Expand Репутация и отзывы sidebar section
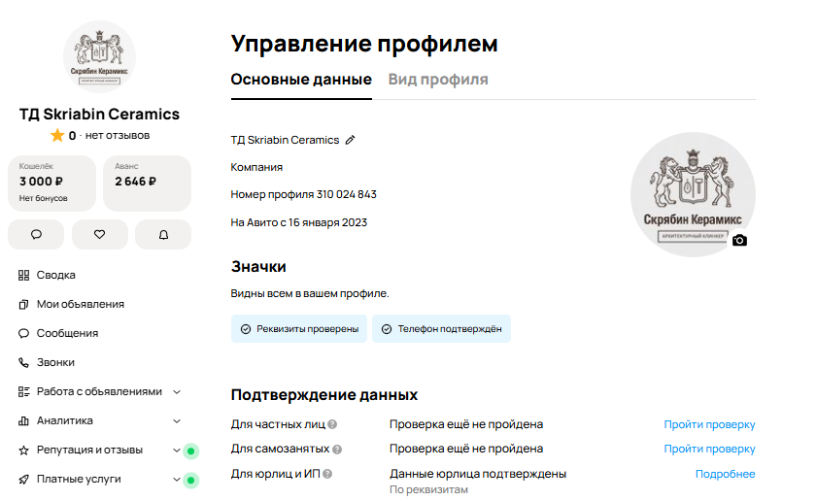Screen dimensions: 817x501 coord(177,450)
